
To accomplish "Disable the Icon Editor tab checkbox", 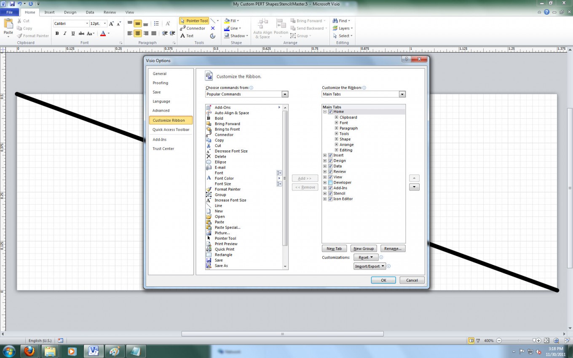I will pyautogui.click(x=331, y=199).
